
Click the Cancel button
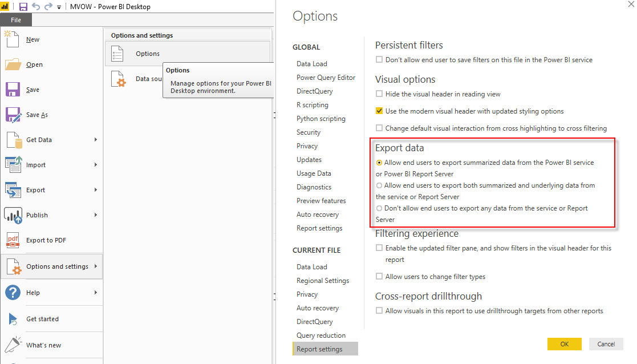pyautogui.click(x=606, y=344)
